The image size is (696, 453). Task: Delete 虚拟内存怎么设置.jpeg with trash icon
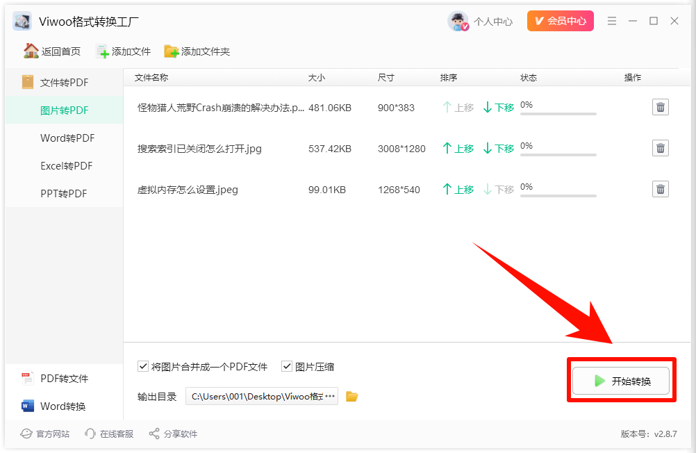click(661, 189)
